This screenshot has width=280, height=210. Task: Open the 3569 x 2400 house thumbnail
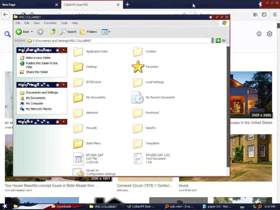[251, 95]
